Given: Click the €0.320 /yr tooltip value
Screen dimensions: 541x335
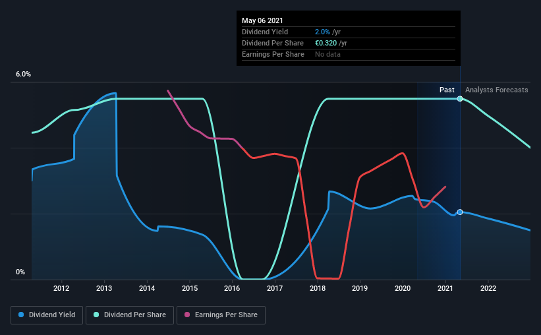Looking at the screenshot, I should click(x=331, y=43).
